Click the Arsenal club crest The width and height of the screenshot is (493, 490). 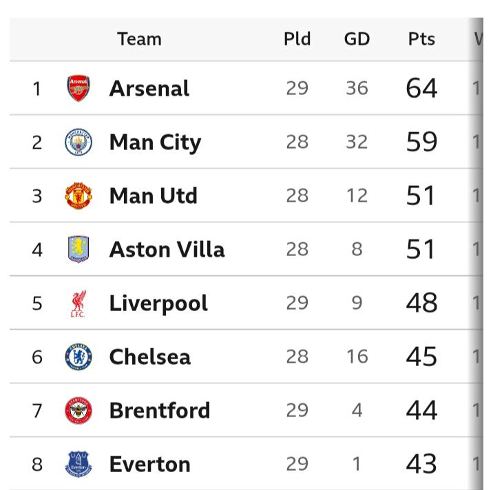pyautogui.click(x=78, y=89)
